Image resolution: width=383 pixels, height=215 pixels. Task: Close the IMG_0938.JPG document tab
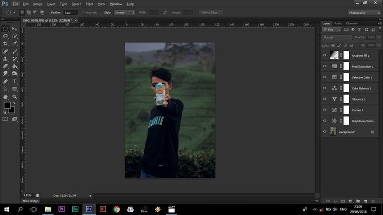[x=76, y=20]
